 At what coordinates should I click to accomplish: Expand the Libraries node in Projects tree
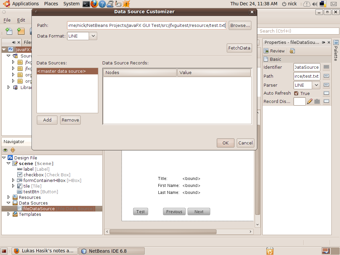[x=8, y=87]
